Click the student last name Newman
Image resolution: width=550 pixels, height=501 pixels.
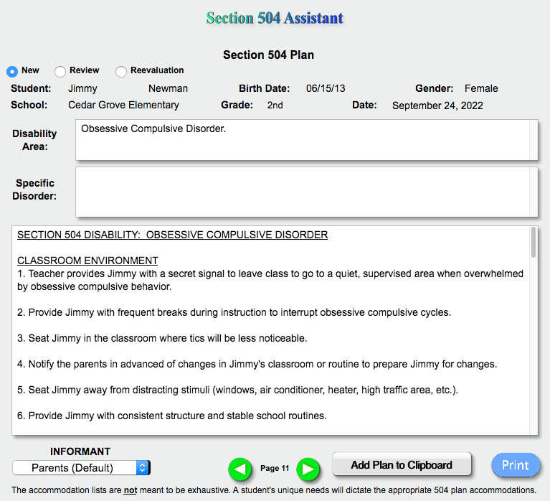[168, 88]
